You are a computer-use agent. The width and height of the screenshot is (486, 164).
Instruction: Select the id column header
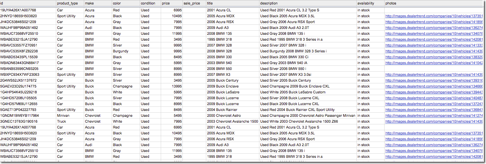pos(28,3)
